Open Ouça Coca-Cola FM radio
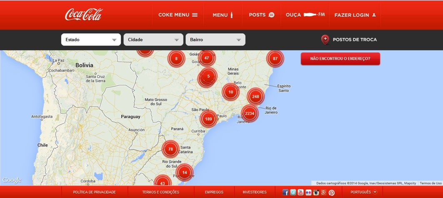The image size is (443, 198). pyautogui.click(x=305, y=15)
